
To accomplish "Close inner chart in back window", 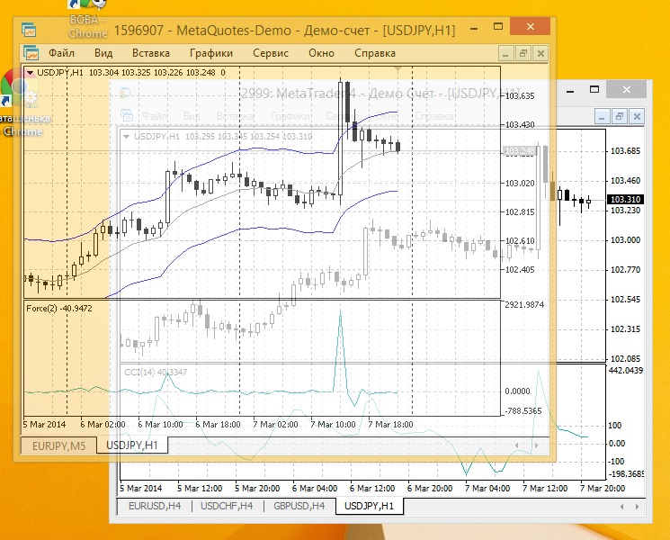I will (637, 116).
